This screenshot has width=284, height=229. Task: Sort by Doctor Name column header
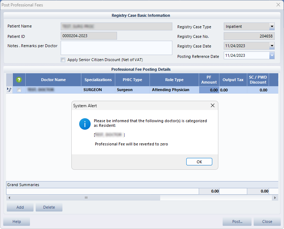point(53,80)
